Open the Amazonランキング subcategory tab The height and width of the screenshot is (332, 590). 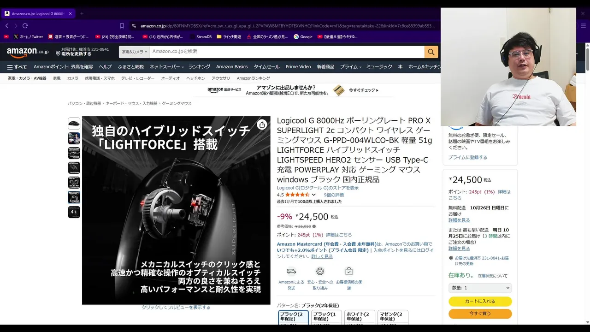[x=254, y=78]
